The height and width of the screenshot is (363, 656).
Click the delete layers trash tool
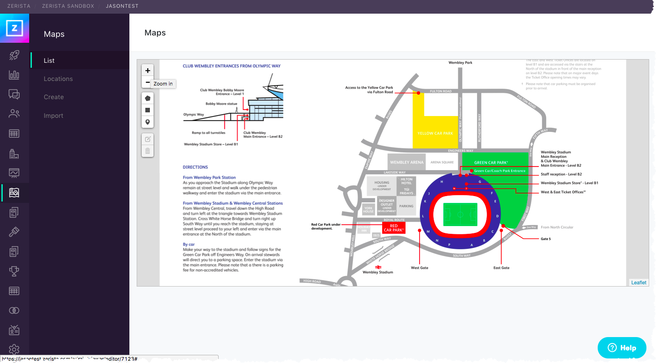[148, 151]
